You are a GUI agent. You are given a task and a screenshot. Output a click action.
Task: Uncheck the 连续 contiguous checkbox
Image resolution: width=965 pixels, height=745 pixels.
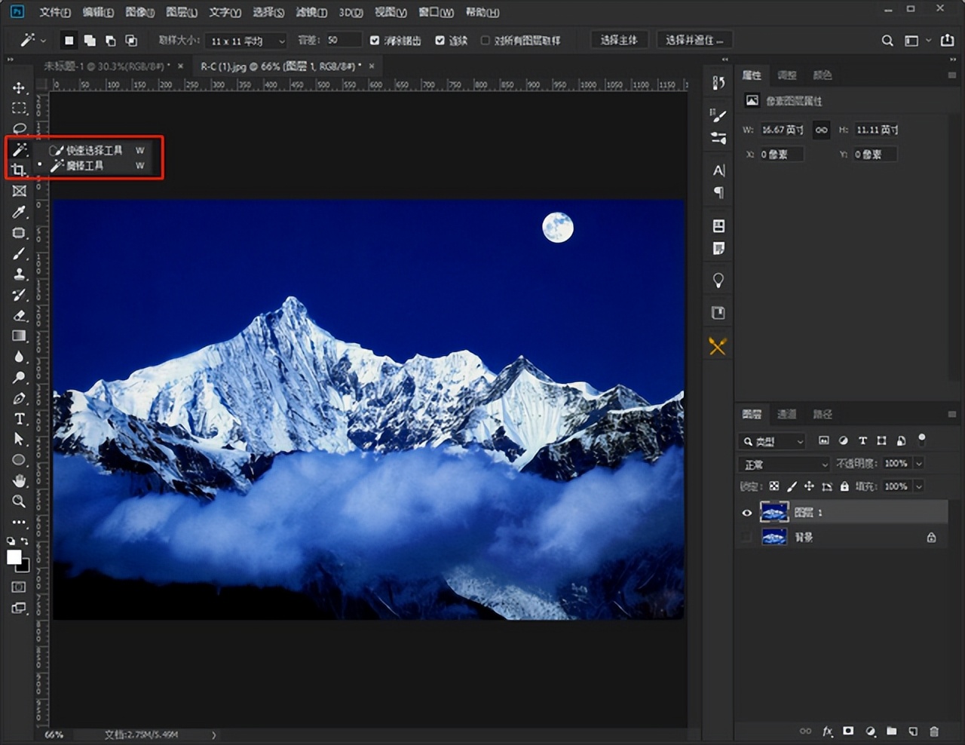point(440,40)
